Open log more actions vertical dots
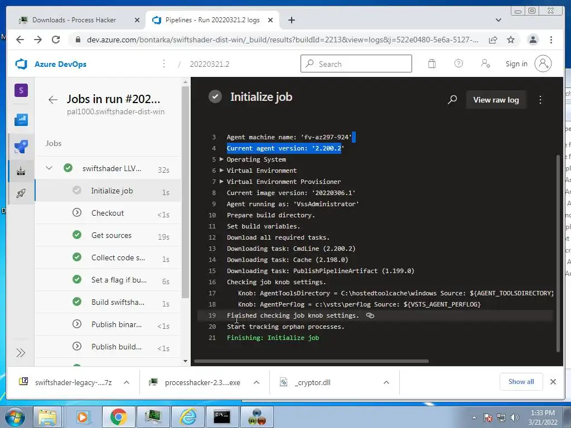Image resolution: width=571 pixels, height=428 pixels. pyautogui.click(x=540, y=100)
